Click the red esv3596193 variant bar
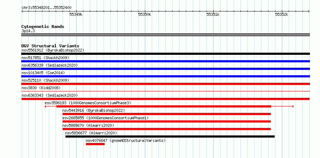The width and height of the screenshot is (320, 158). pos(164,106)
